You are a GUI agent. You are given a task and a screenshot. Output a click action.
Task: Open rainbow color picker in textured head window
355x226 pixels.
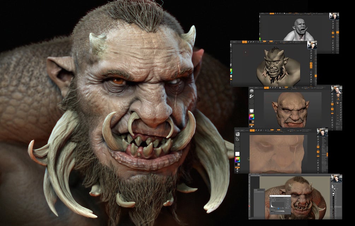pos(252,117)
